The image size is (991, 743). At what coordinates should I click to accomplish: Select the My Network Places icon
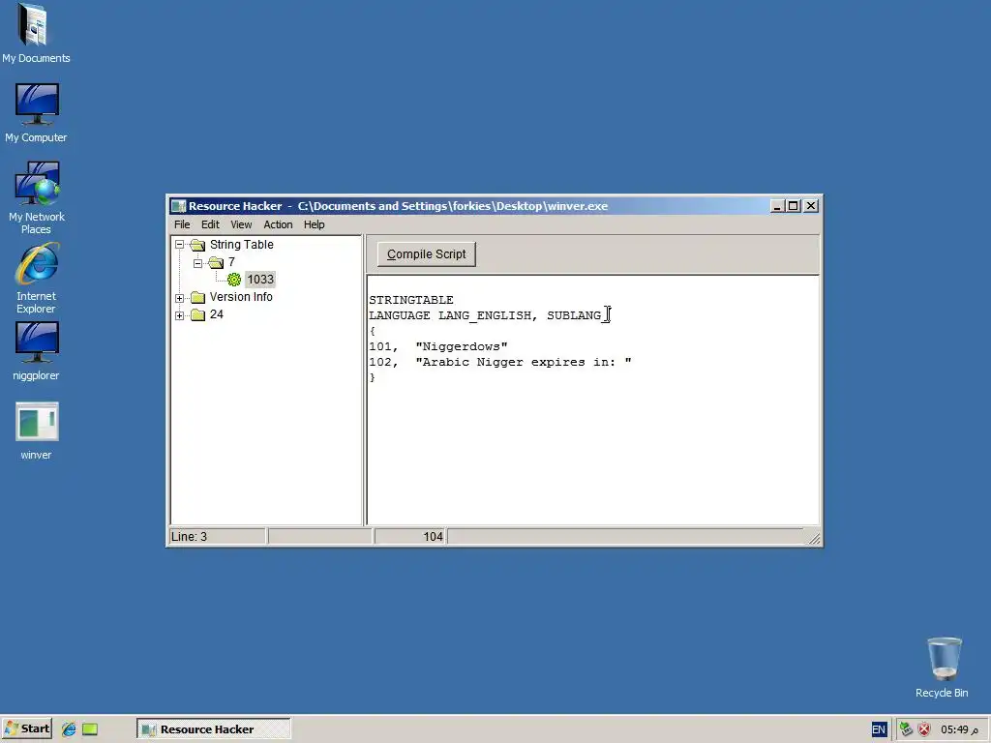pos(36,198)
